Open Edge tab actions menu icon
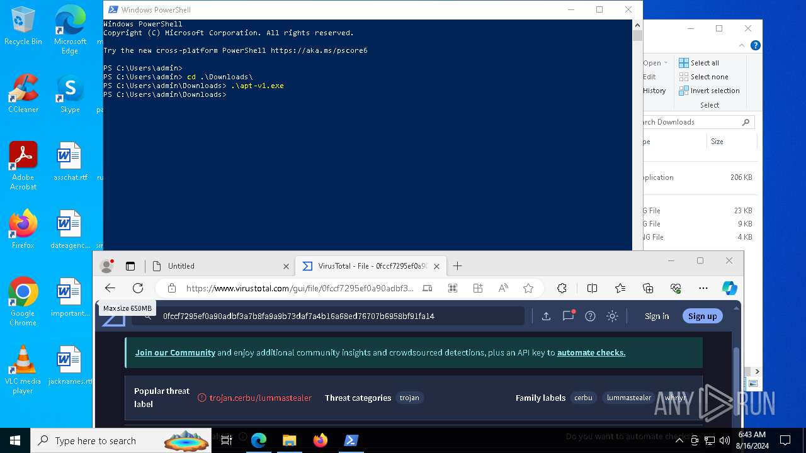This screenshot has height=453, width=806. tap(130, 266)
